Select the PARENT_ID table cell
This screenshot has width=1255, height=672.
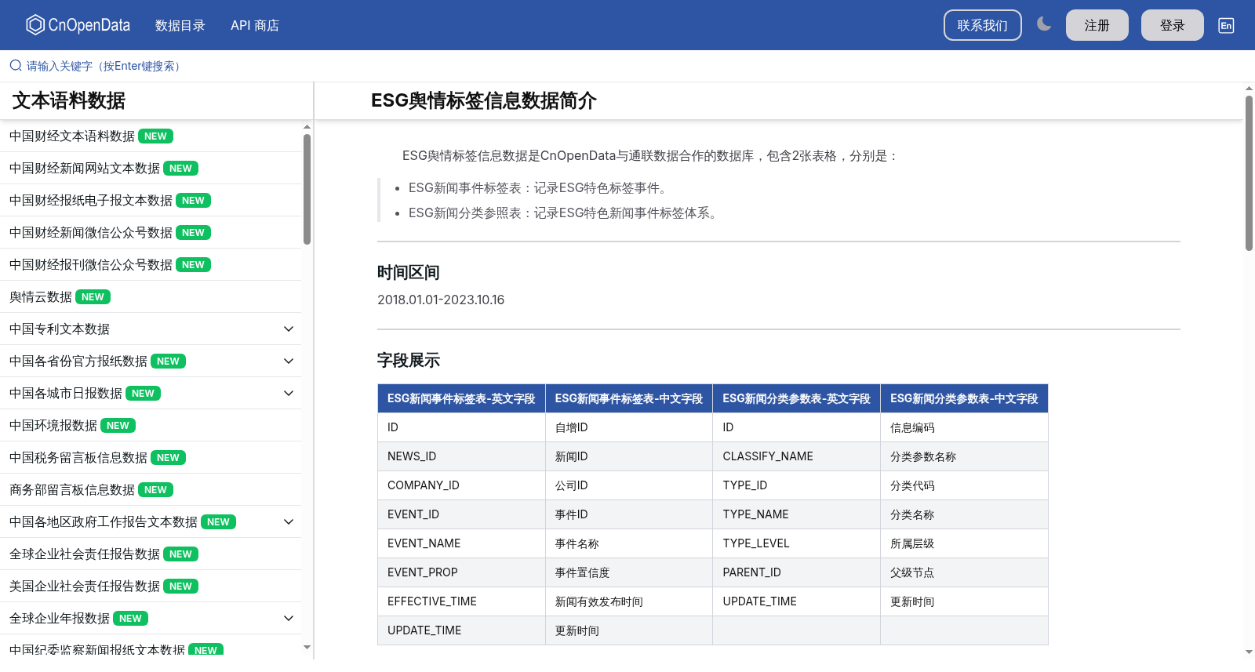[x=796, y=572]
